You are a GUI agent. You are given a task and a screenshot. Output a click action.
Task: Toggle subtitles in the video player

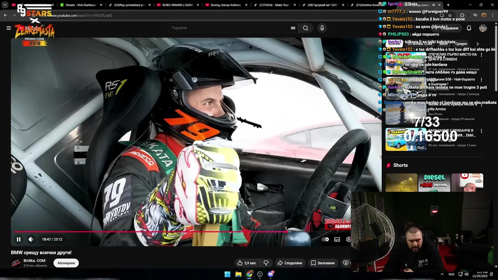pos(337,239)
